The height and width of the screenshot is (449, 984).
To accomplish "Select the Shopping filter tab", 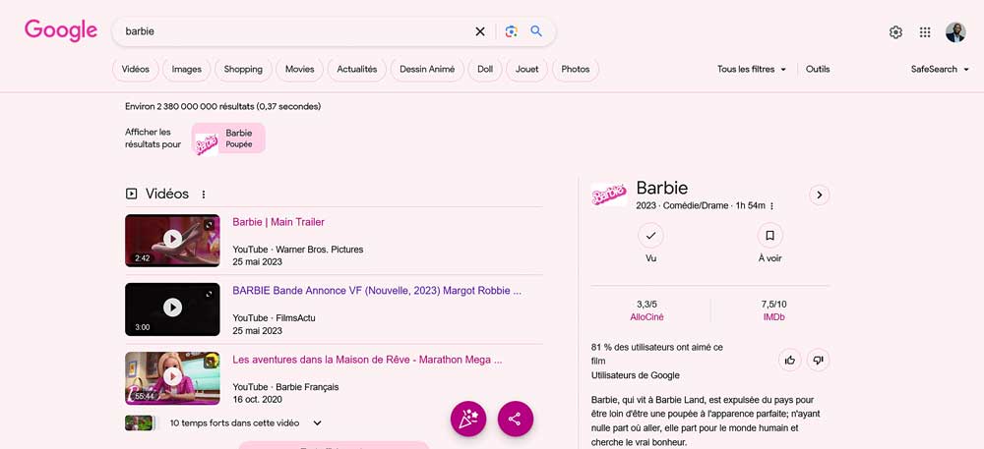I will (x=243, y=70).
